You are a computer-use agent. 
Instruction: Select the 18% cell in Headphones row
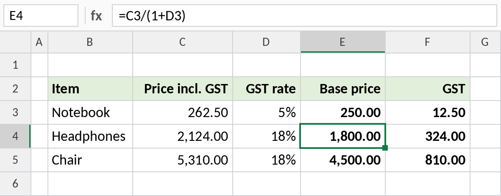click(x=267, y=137)
